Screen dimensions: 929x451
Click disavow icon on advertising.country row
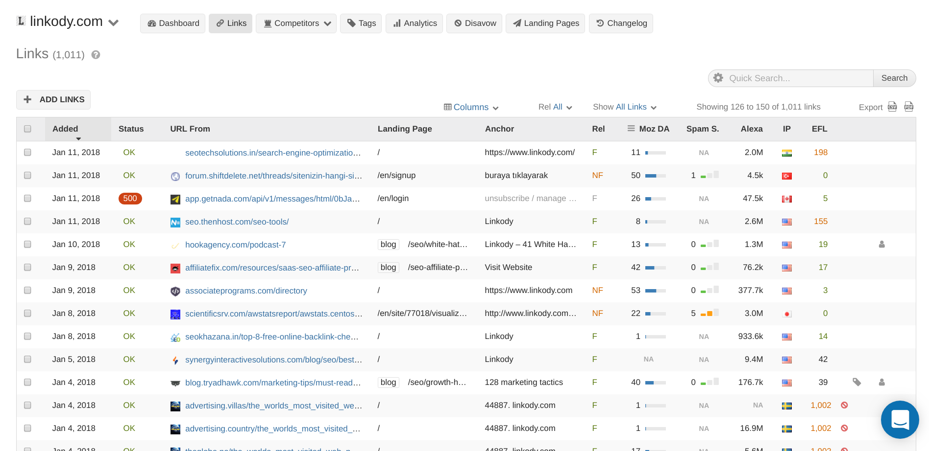(x=845, y=428)
